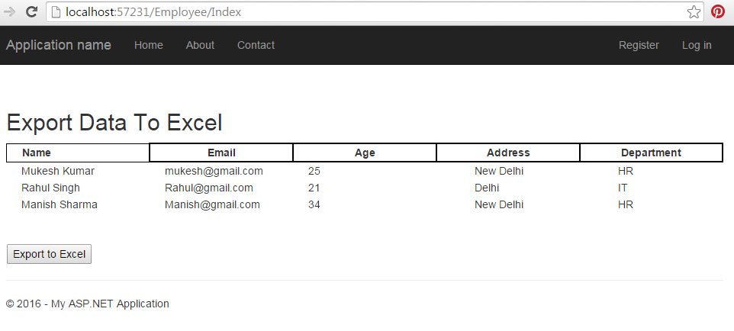Select the mukesh@gmail.com cell
Screen dimensions: 734x331
pos(214,171)
